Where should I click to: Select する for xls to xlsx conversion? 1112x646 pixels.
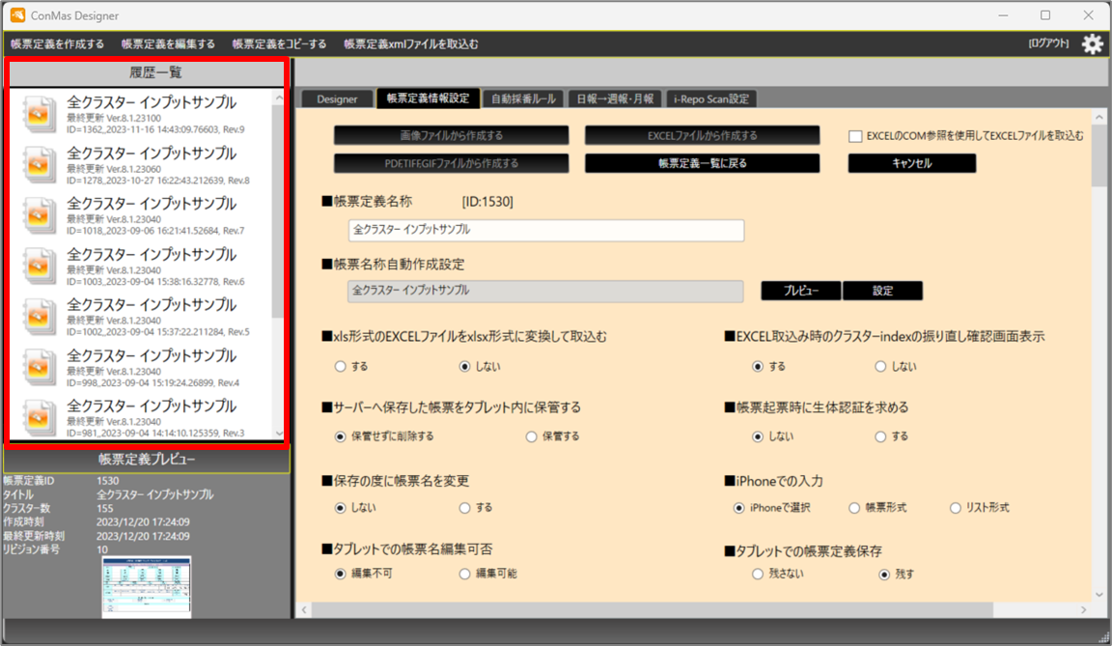tap(340, 367)
